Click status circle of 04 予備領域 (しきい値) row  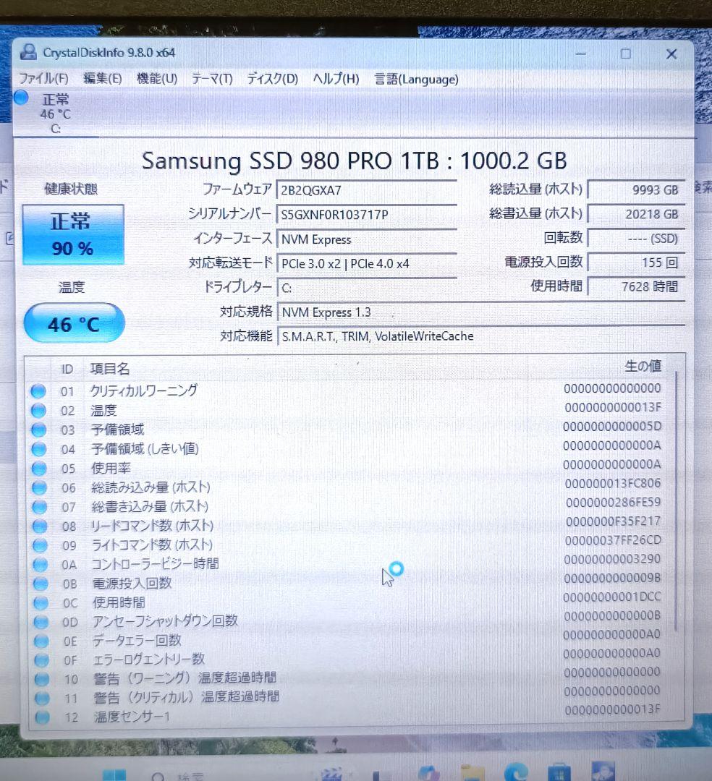[x=39, y=449]
